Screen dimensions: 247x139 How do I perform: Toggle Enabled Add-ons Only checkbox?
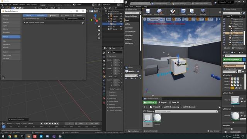click(24, 19)
